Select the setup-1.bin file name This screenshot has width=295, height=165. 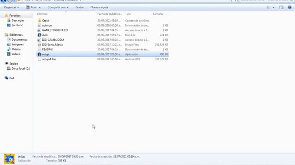click(x=49, y=59)
